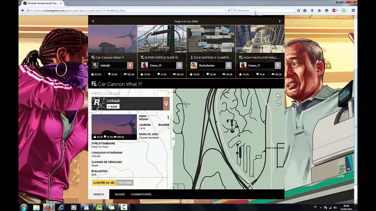Launch Internet Explorer from the taskbar

point(61,207)
